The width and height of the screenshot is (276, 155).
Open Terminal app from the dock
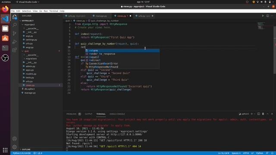click(5, 48)
